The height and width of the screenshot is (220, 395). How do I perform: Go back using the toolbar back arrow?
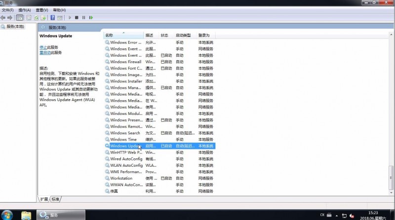(x=3, y=18)
